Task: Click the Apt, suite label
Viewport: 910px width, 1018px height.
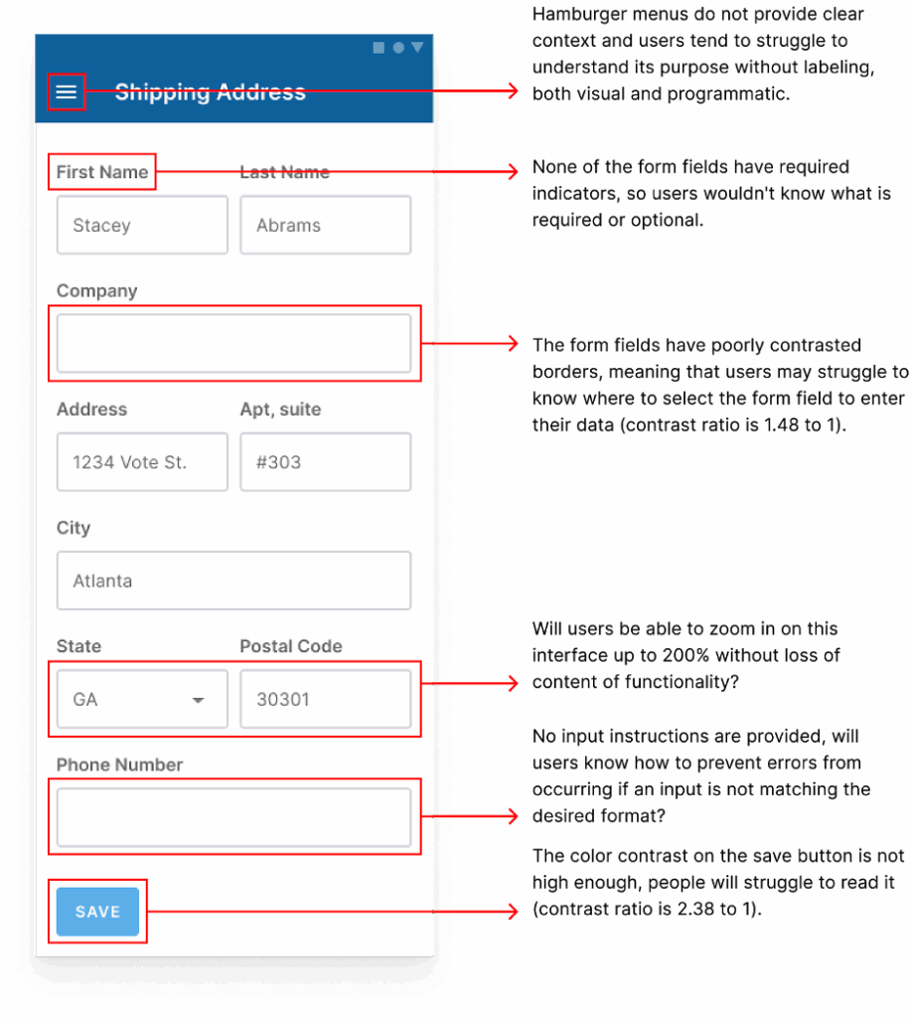Action: 280,410
